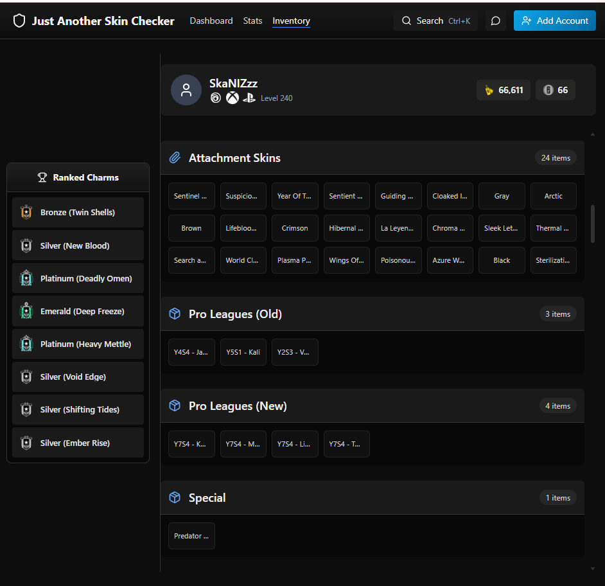Open the Y7S4 - K... item
This screenshot has width=605, height=586.
point(191,444)
